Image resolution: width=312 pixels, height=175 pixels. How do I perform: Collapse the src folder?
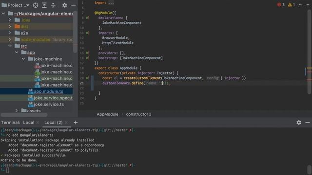click(10, 46)
